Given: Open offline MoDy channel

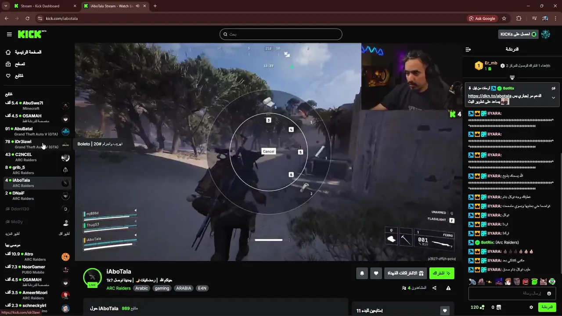Looking at the screenshot, I should click(x=37, y=222).
